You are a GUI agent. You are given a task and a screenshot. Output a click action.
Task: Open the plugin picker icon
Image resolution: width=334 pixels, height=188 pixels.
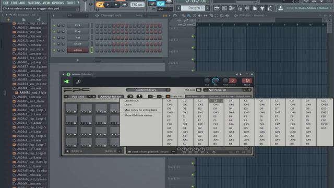click(262, 8)
